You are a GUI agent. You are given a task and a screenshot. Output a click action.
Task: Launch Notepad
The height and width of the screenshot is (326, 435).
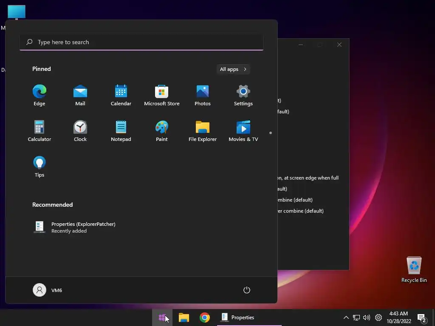coord(121,131)
